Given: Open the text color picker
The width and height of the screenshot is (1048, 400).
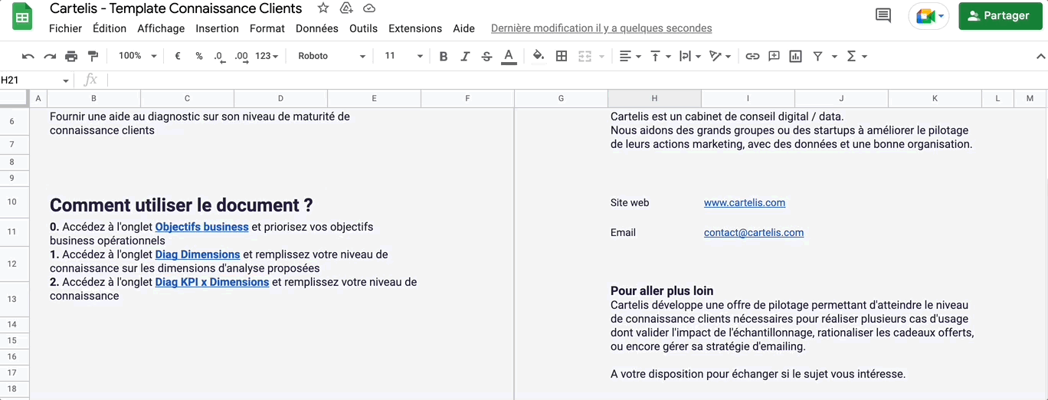Looking at the screenshot, I should (508, 56).
